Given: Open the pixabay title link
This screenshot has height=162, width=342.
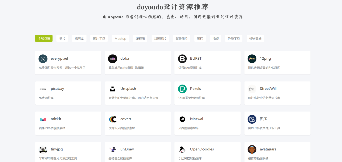Looking at the screenshot, I should (x=57, y=89).
